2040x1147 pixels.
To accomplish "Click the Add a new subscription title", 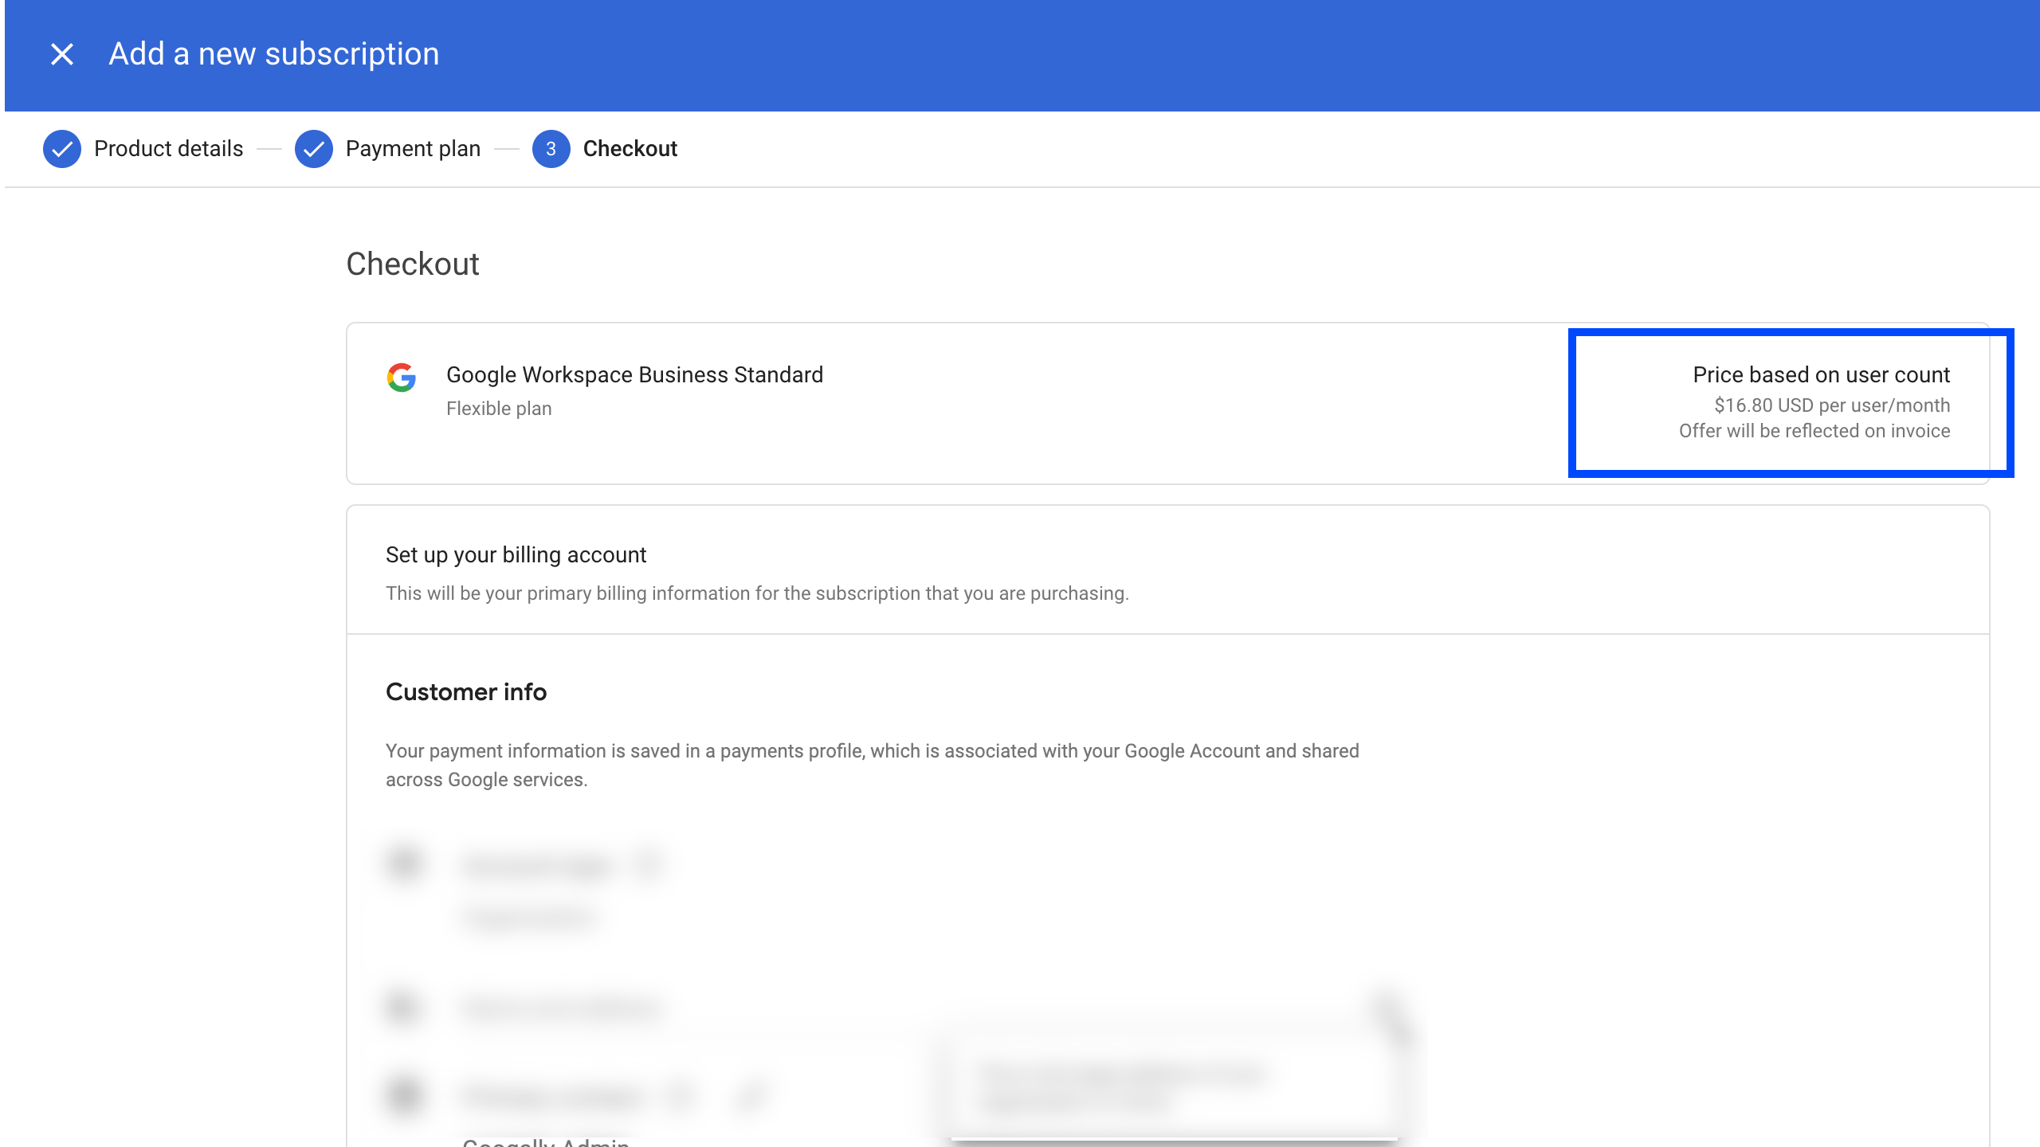I will pyautogui.click(x=273, y=54).
